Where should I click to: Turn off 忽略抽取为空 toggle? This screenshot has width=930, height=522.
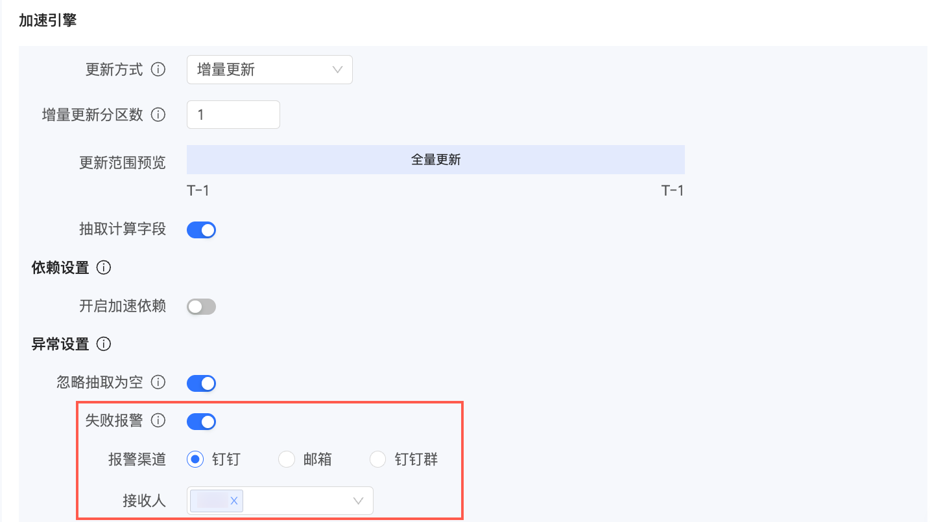pyautogui.click(x=201, y=383)
